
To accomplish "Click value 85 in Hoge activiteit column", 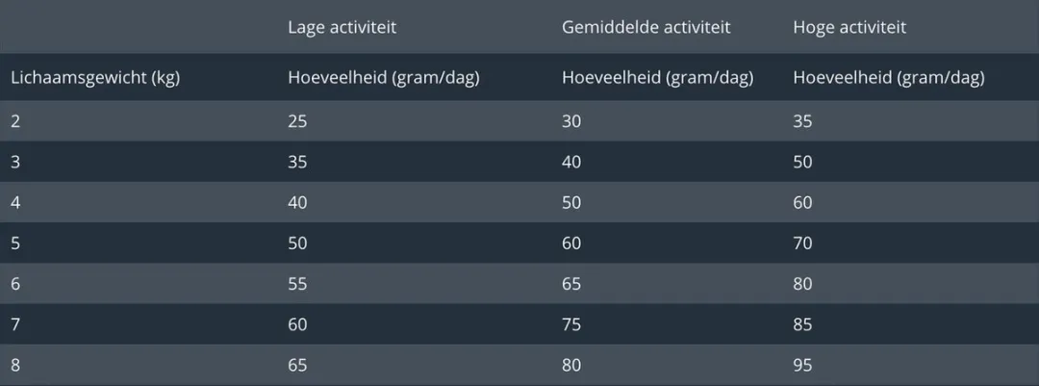I will click(x=802, y=325).
